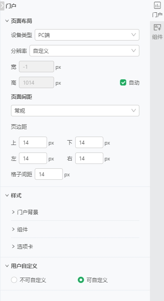Collapse the 样式 section chevron

coord(7,195)
